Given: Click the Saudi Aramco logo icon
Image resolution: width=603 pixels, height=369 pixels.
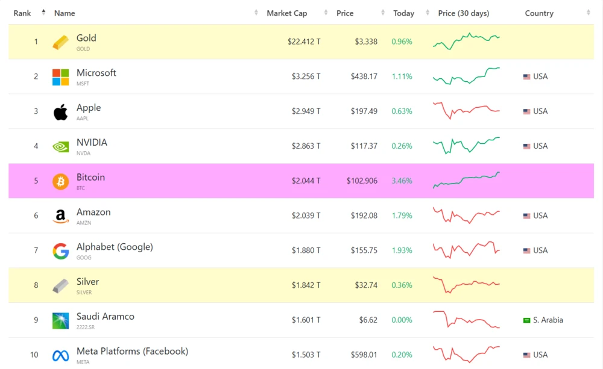Looking at the screenshot, I should tap(60, 320).
